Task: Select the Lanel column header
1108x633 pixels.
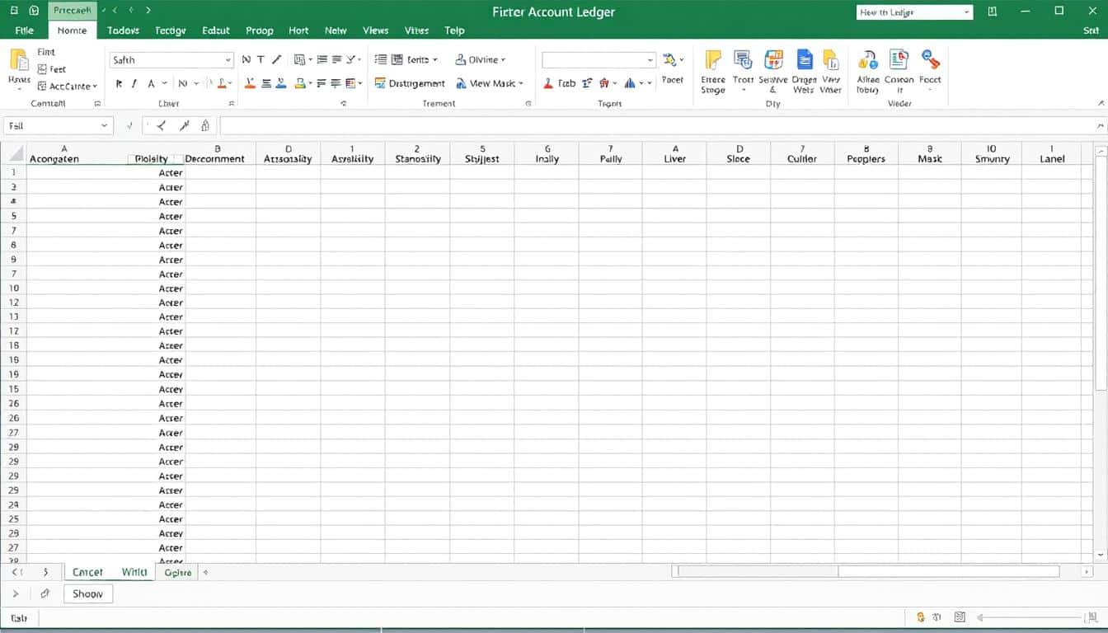Action: point(1052,153)
